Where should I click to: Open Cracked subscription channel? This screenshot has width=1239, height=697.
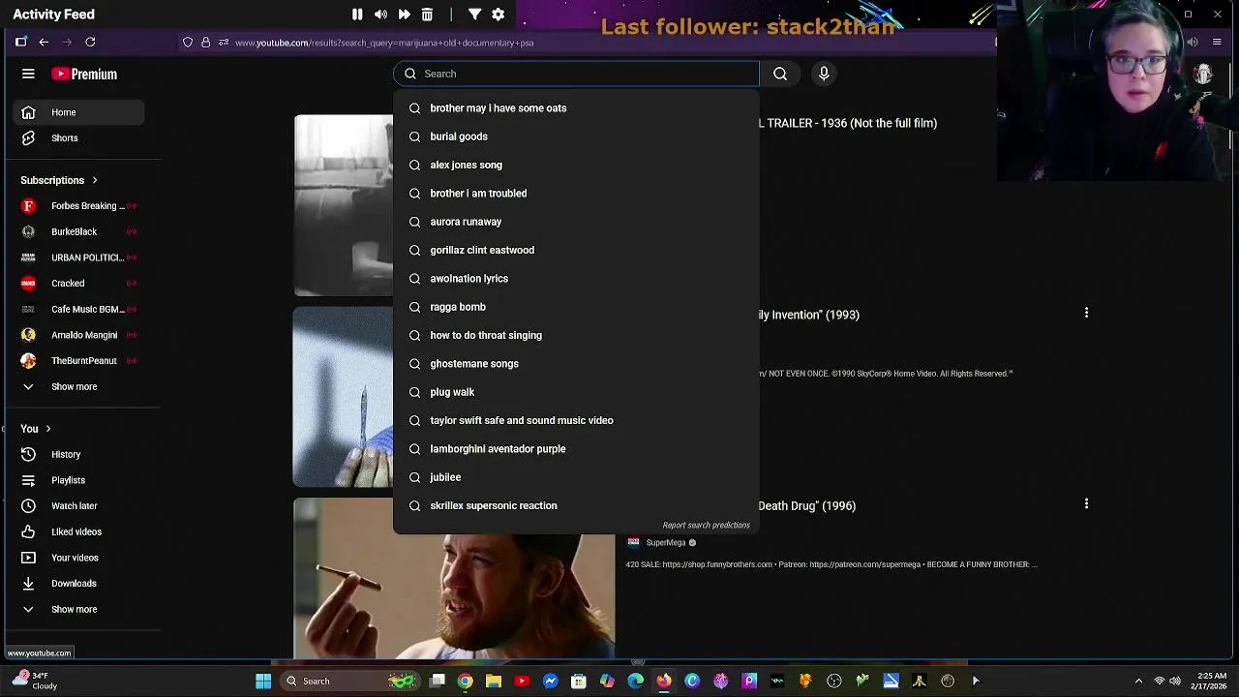click(x=79, y=284)
